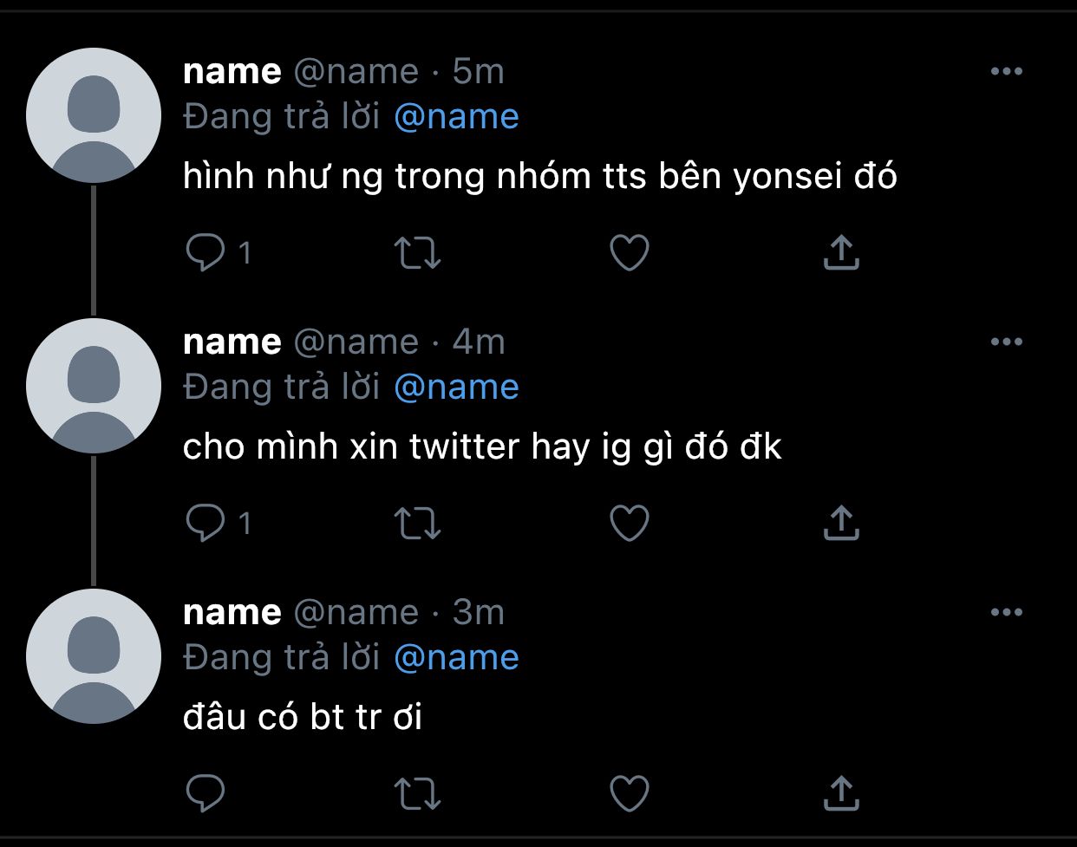The width and height of the screenshot is (1077, 847).
Task: Open more options on 4m tweet
Action: 1006,342
